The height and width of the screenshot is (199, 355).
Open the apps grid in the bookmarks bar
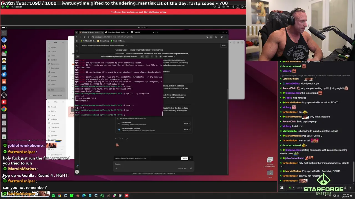pos(77,41)
